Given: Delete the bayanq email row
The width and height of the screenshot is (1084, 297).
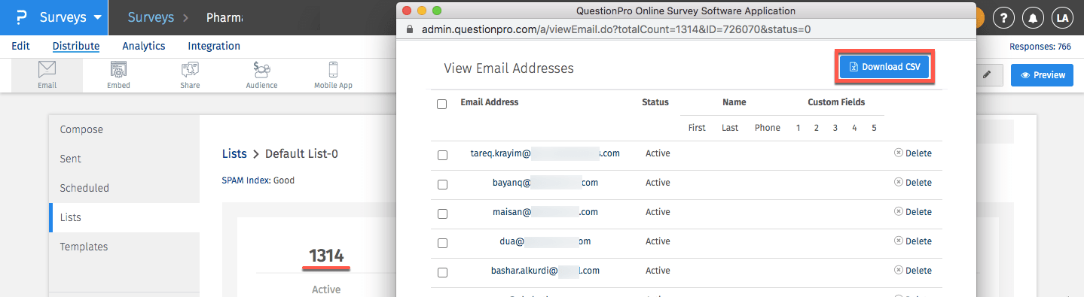Looking at the screenshot, I should point(912,183).
